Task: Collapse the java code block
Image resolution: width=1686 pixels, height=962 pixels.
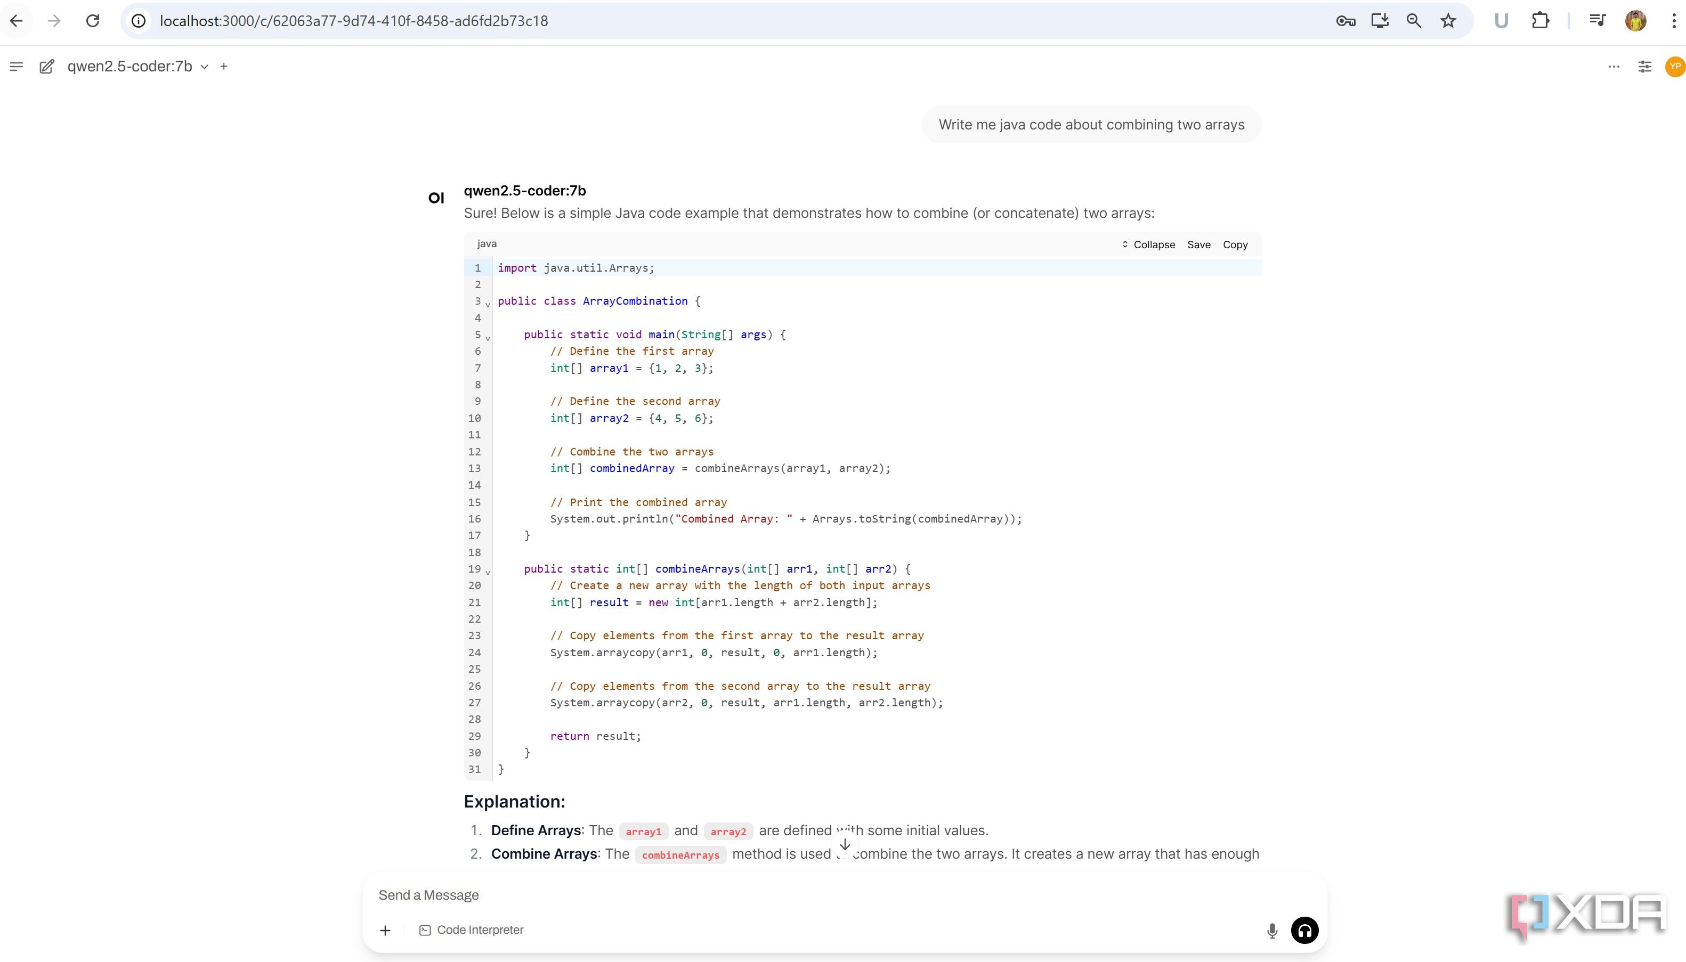Action: pyautogui.click(x=1148, y=244)
